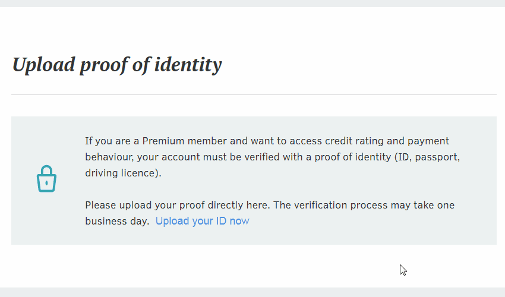The width and height of the screenshot is (505, 297).
Task: Open the 'Upload your ID now' link
Action: pyautogui.click(x=202, y=221)
